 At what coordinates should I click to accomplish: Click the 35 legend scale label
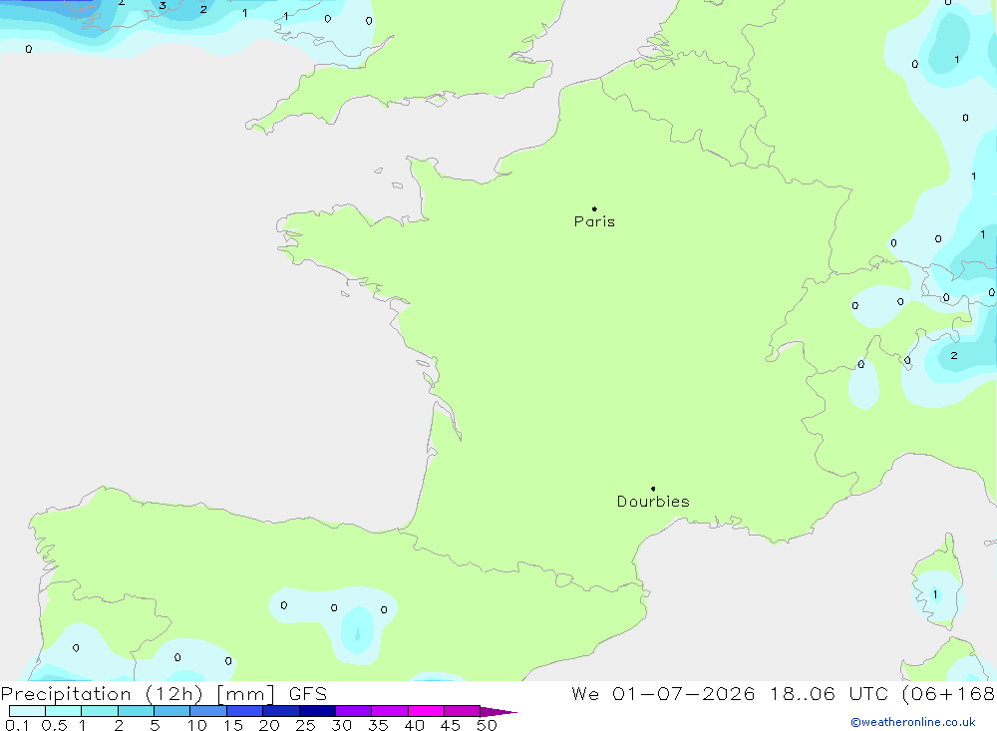(378, 725)
